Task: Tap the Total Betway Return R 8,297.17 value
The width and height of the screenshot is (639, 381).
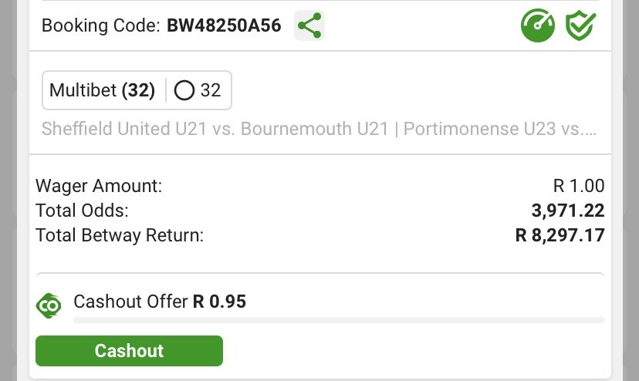Action: click(560, 235)
